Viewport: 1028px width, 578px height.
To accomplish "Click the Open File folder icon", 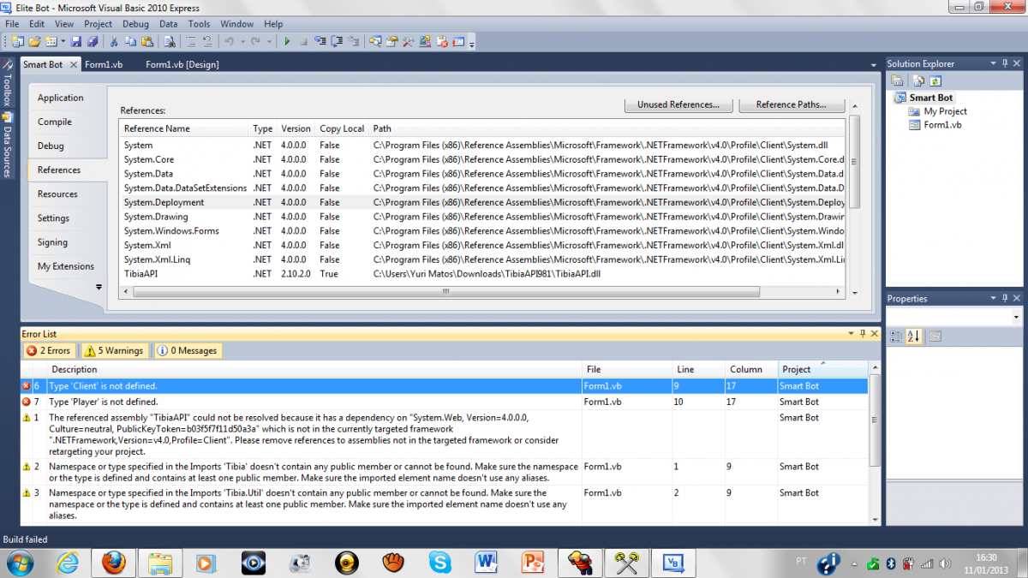I will (x=35, y=41).
